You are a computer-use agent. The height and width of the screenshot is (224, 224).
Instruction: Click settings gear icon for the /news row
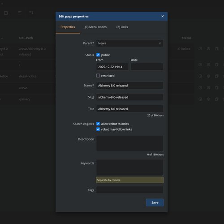(208, 88)
